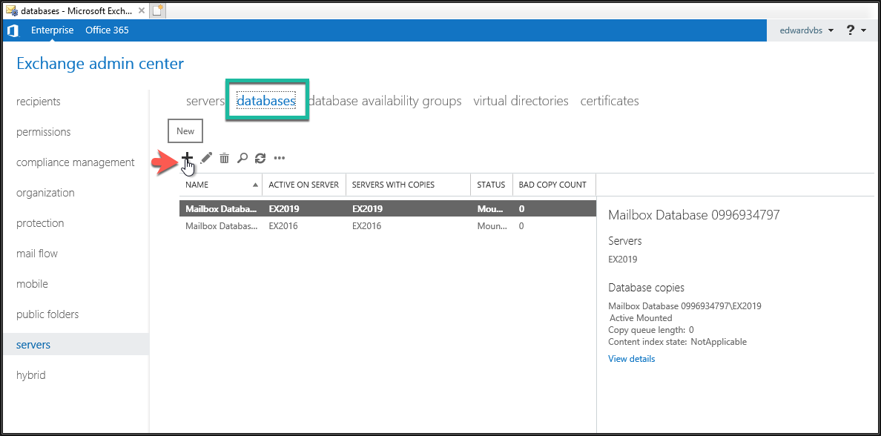881x436 pixels.
Task: Open the servers sub-tab
Action: click(205, 101)
